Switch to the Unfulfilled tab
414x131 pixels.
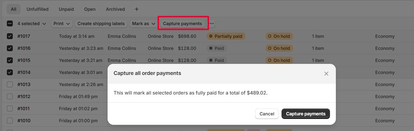coord(37,9)
